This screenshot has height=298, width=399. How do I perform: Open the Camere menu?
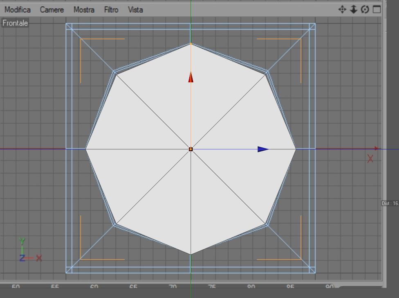[52, 10]
